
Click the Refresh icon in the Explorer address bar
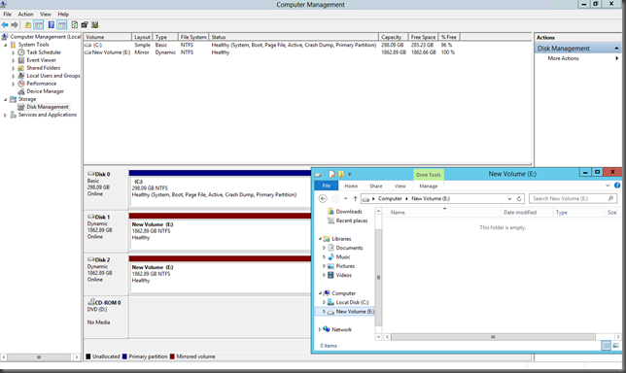pyautogui.click(x=519, y=199)
